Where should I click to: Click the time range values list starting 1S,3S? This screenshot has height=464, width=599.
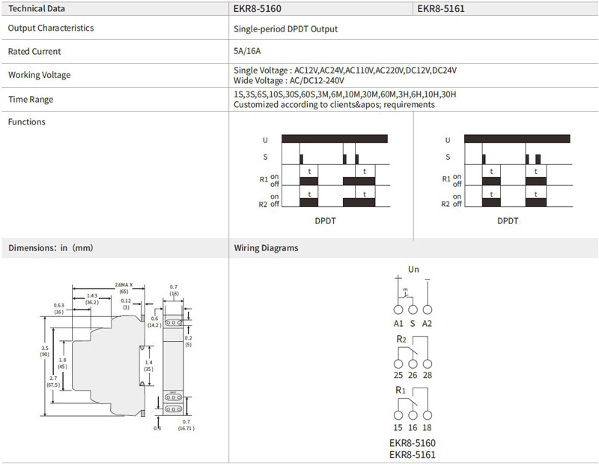[x=344, y=94]
